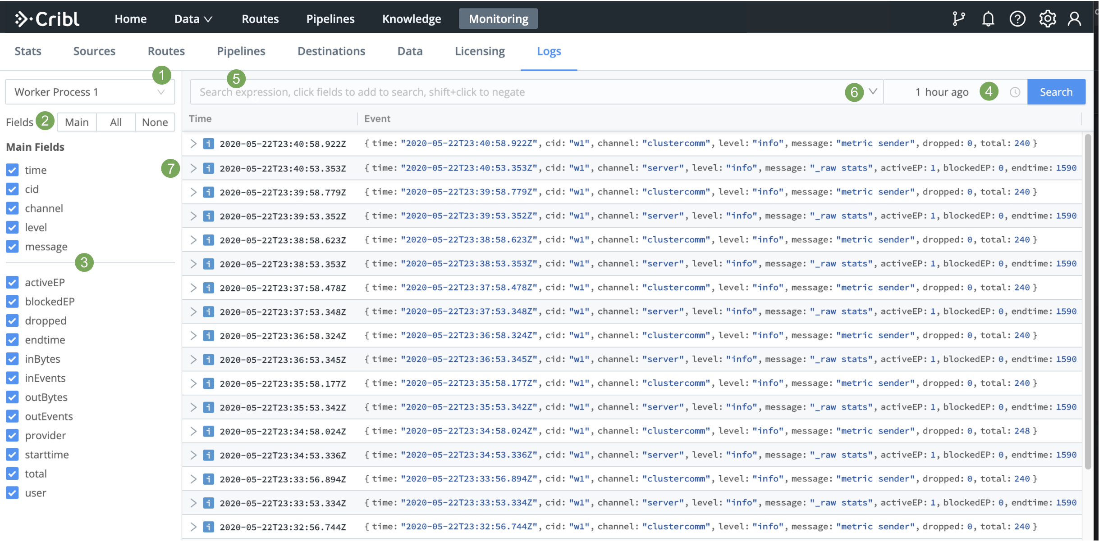The height and width of the screenshot is (541, 1099).
Task: Uncheck the time field checkbox
Action: click(12, 170)
